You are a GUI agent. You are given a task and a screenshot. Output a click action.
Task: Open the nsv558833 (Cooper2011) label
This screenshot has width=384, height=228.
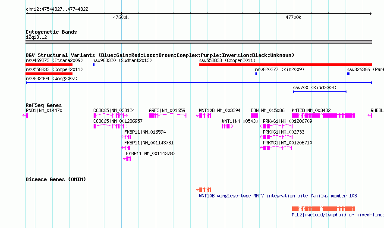click(227, 60)
